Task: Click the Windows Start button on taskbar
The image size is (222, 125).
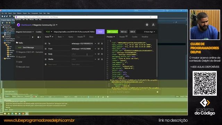Action: click(5, 114)
